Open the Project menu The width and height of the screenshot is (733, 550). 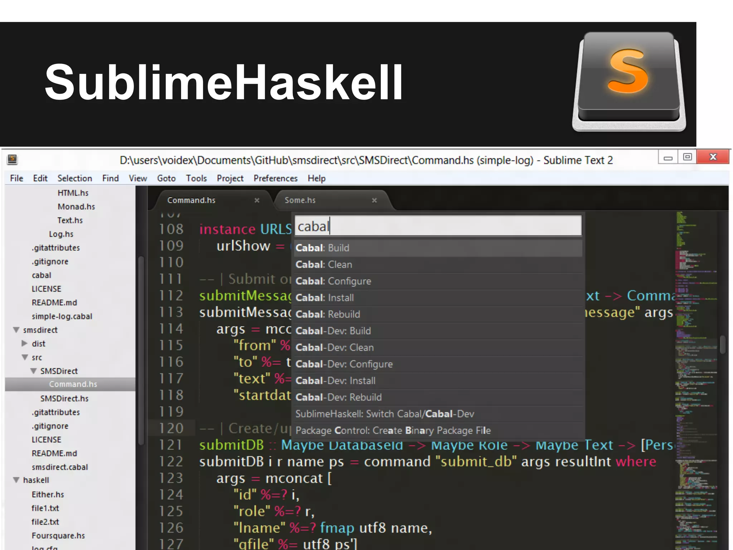(230, 178)
